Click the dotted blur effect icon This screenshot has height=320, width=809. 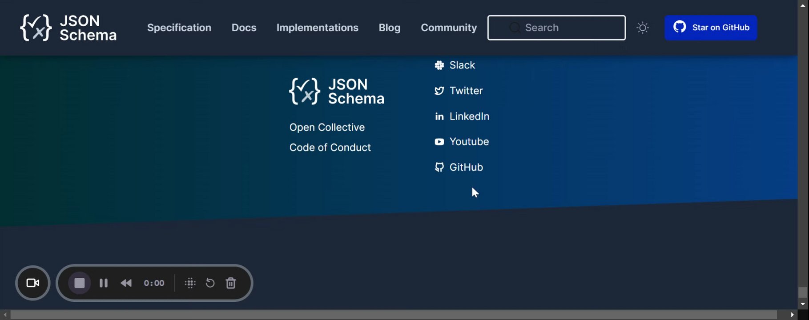[x=190, y=283]
